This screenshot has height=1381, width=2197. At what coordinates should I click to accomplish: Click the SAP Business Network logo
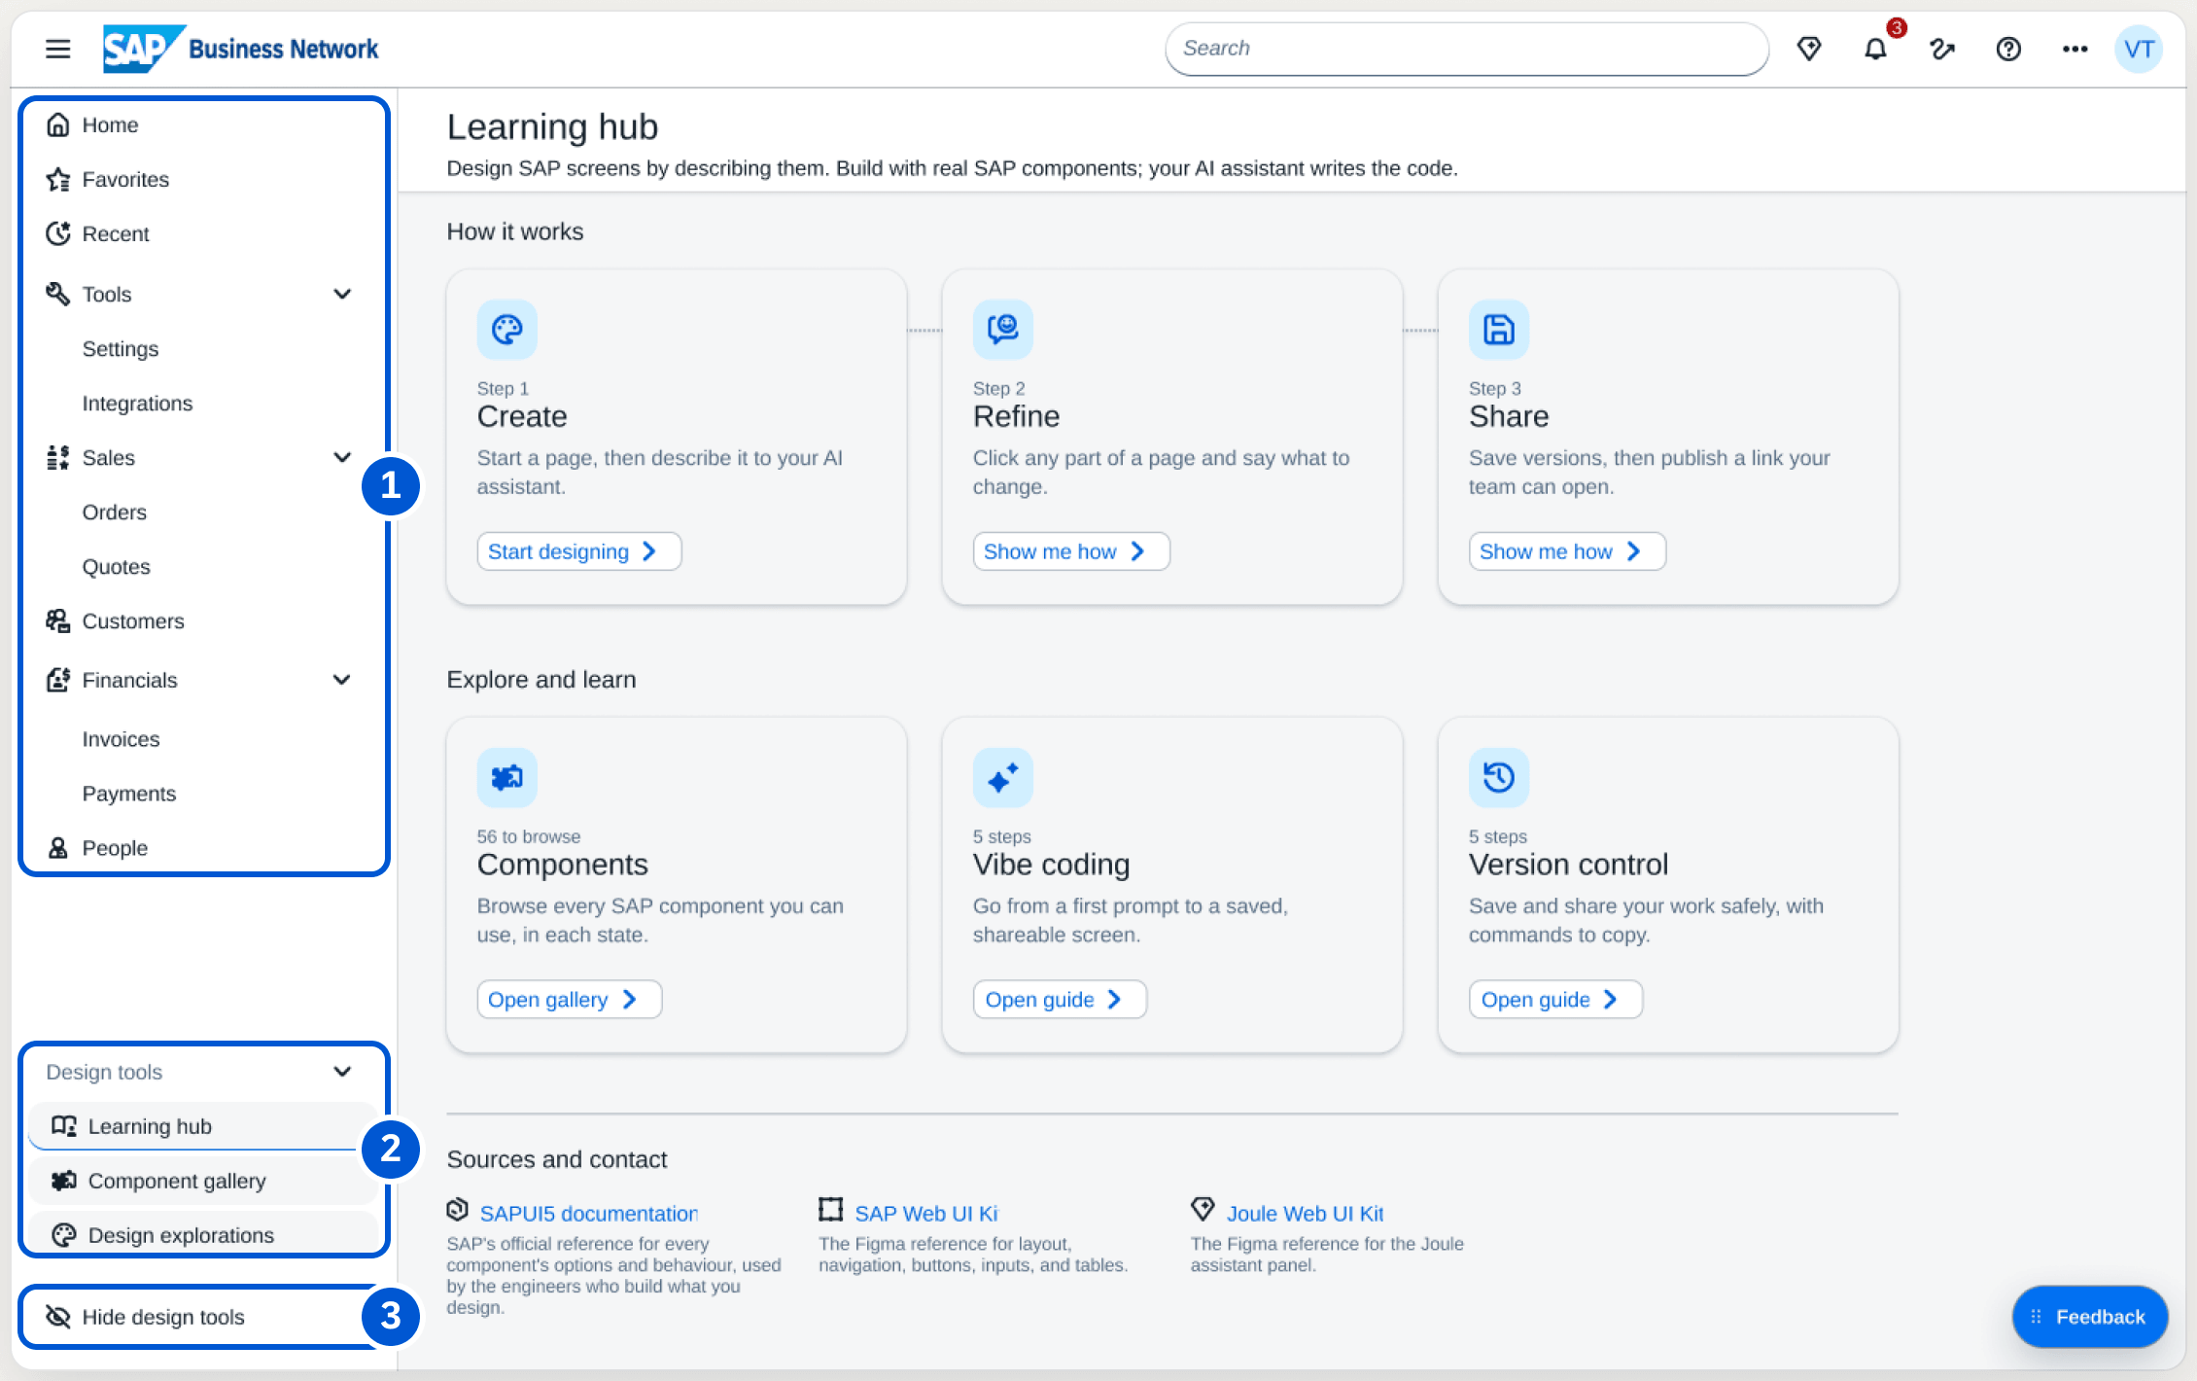click(240, 49)
